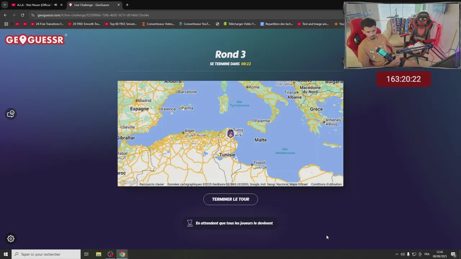Click the Barcelone label on the map
Viewport: 461px width, 259px height.
click(188, 92)
